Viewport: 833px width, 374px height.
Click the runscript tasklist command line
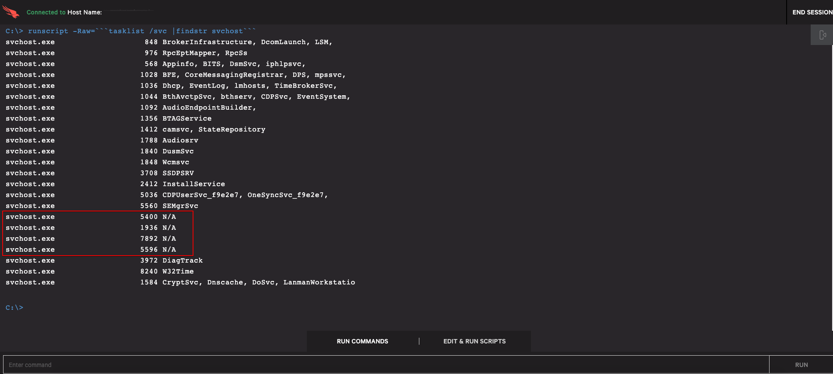[130, 31]
